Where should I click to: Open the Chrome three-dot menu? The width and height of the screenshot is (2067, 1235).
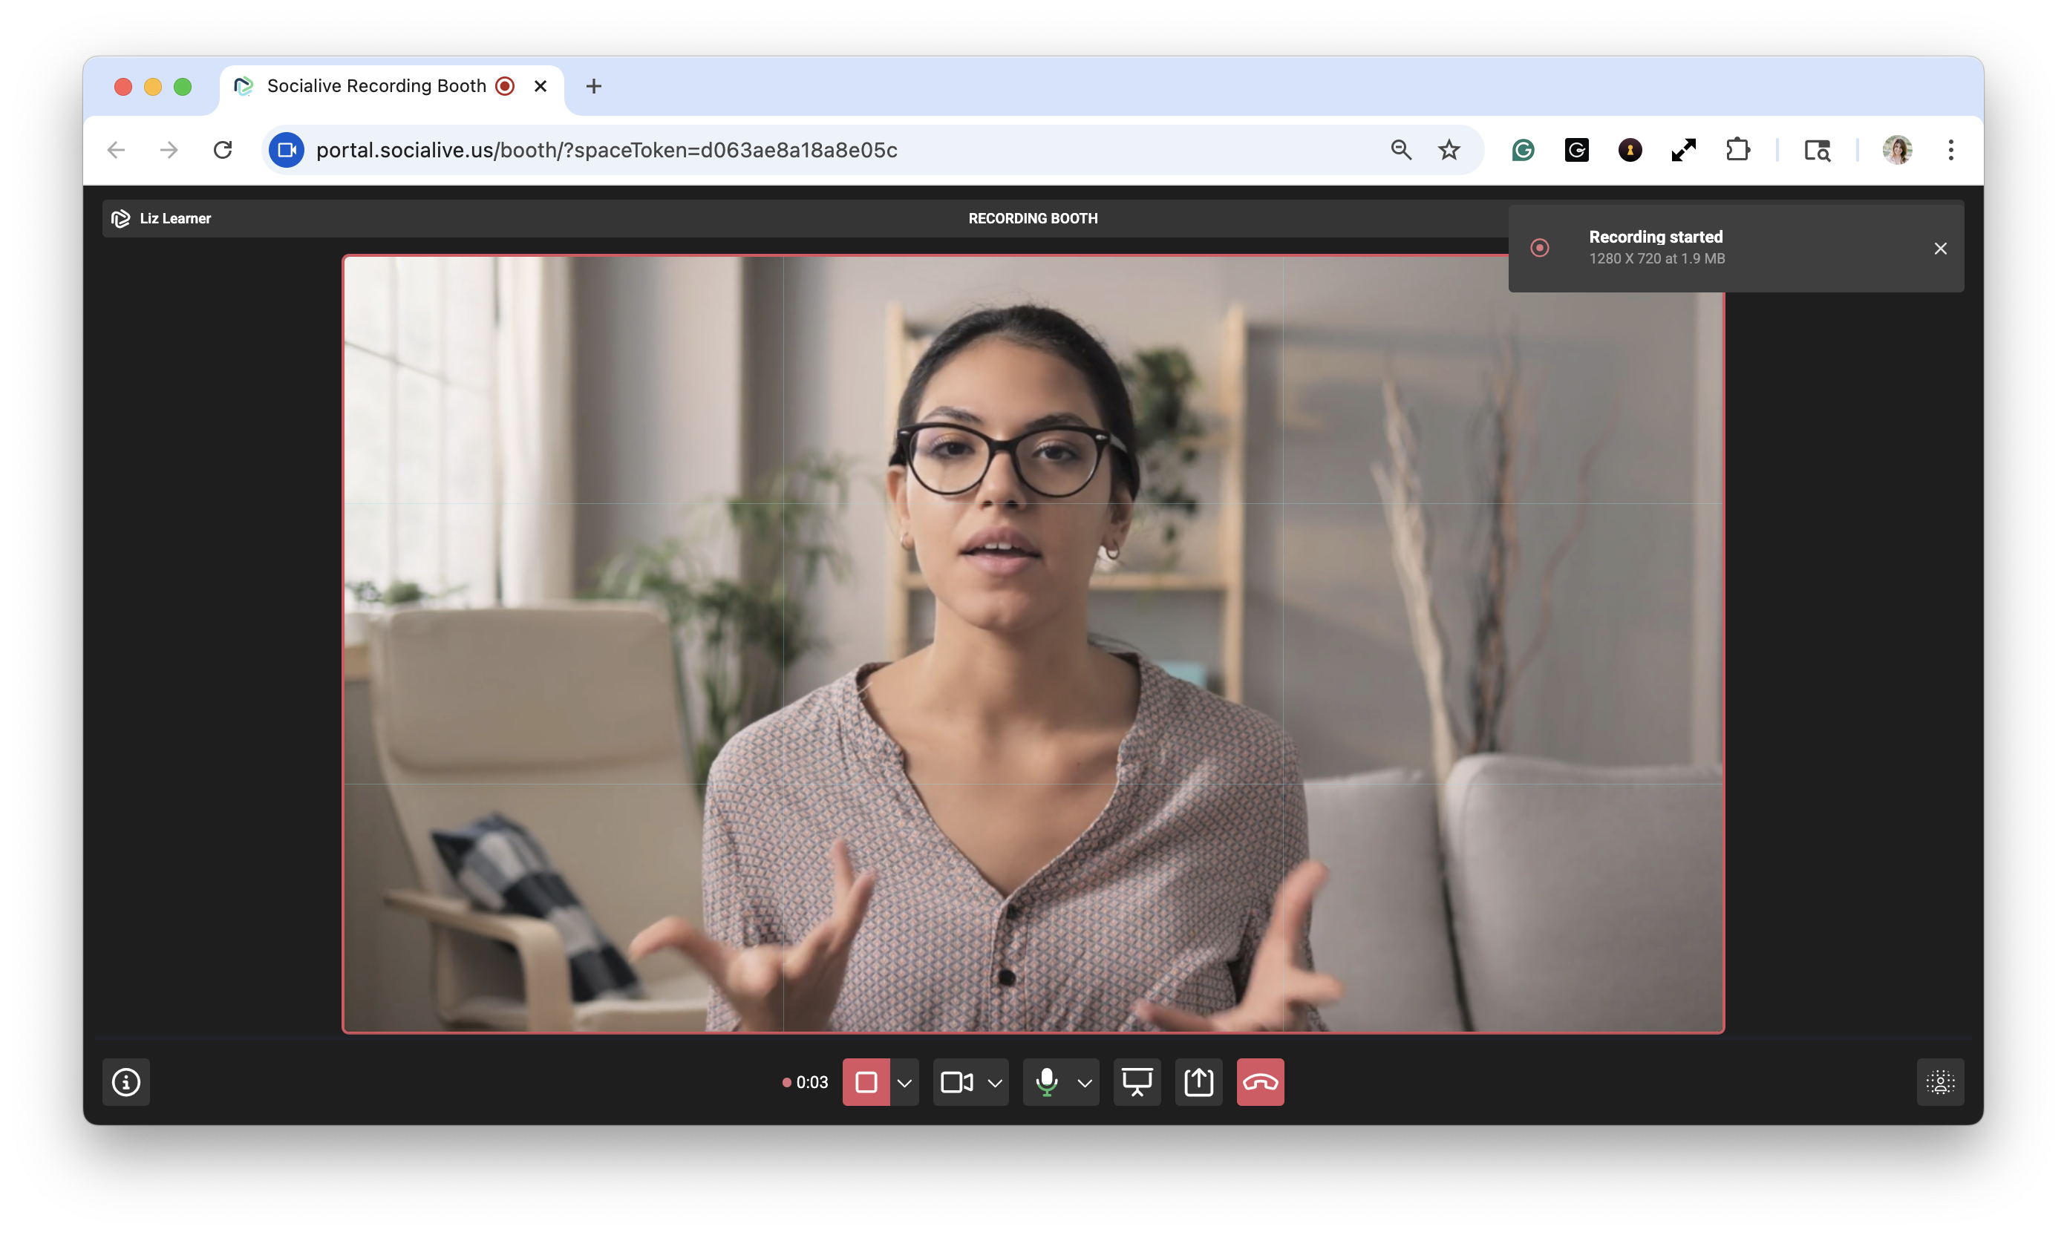pos(1950,150)
